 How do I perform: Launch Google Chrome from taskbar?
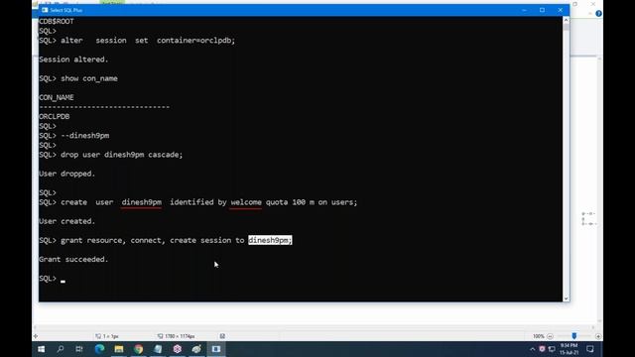point(138,349)
